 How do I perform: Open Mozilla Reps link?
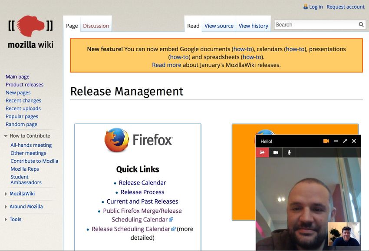click(25, 169)
